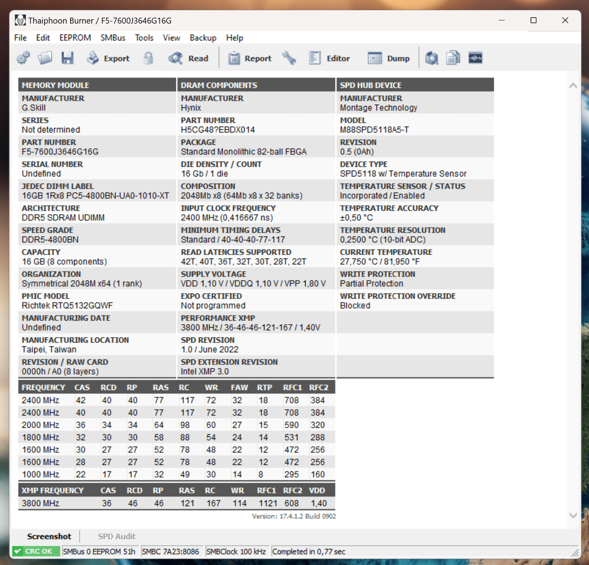
Task: Click the Montage Technology manufacturer value
Action: (x=379, y=108)
